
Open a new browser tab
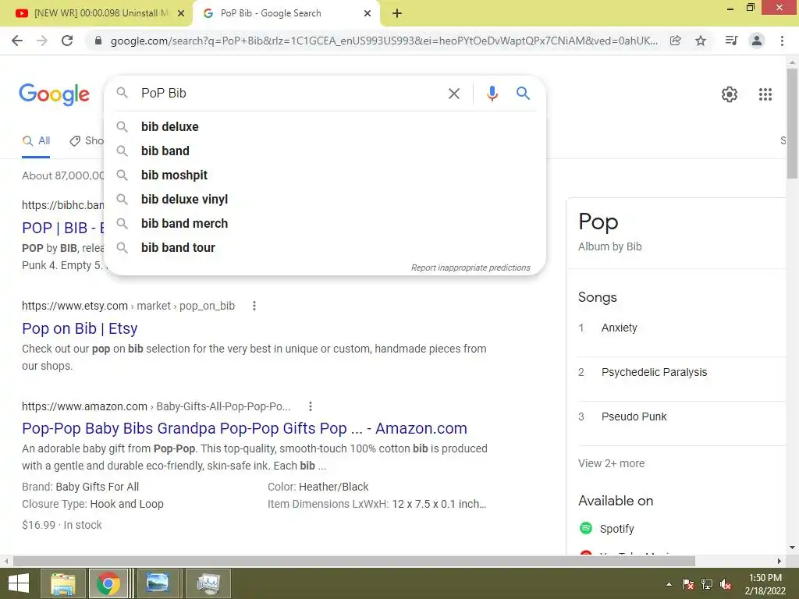pos(397,14)
